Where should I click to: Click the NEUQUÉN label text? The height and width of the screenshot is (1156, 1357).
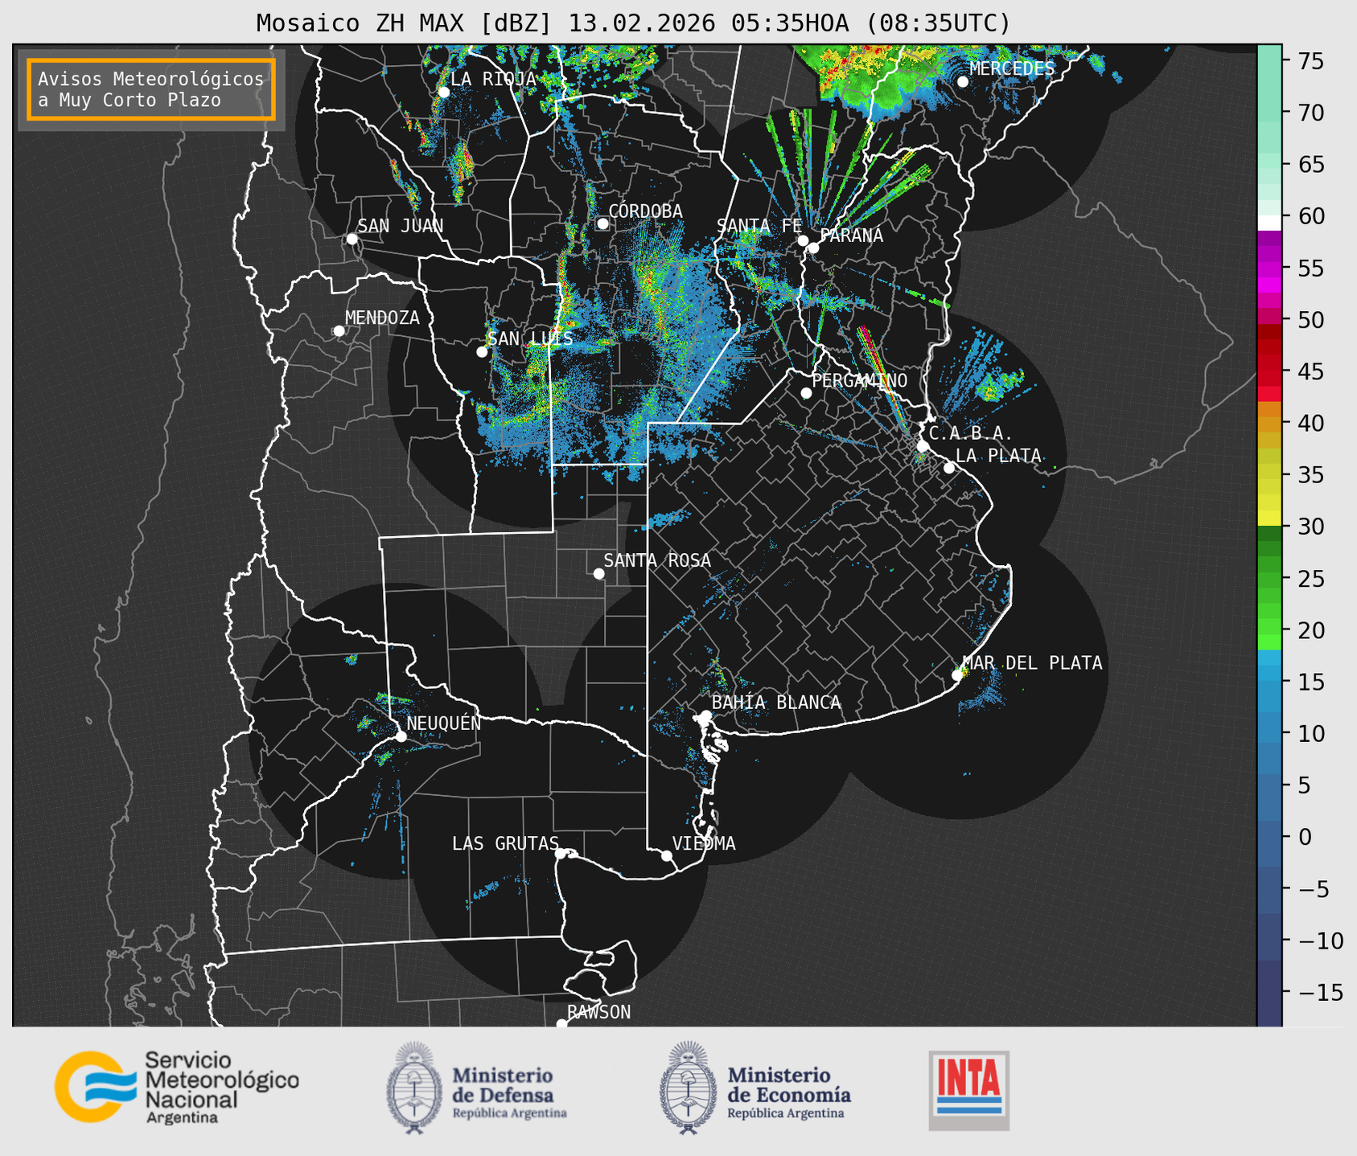coord(443,723)
